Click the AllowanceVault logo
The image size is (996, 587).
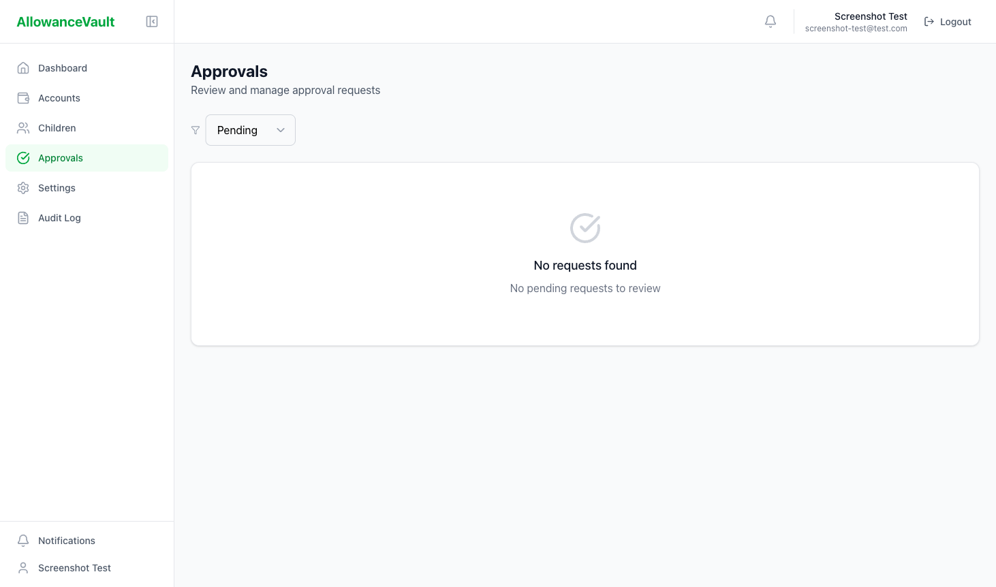pyautogui.click(x=65, y=21)
